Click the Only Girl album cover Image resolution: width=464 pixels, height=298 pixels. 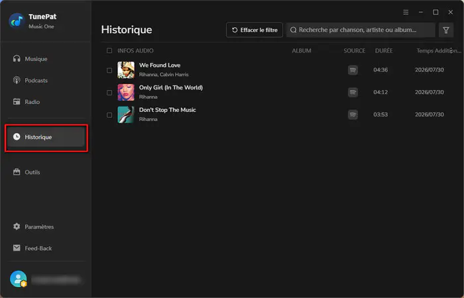126,92
